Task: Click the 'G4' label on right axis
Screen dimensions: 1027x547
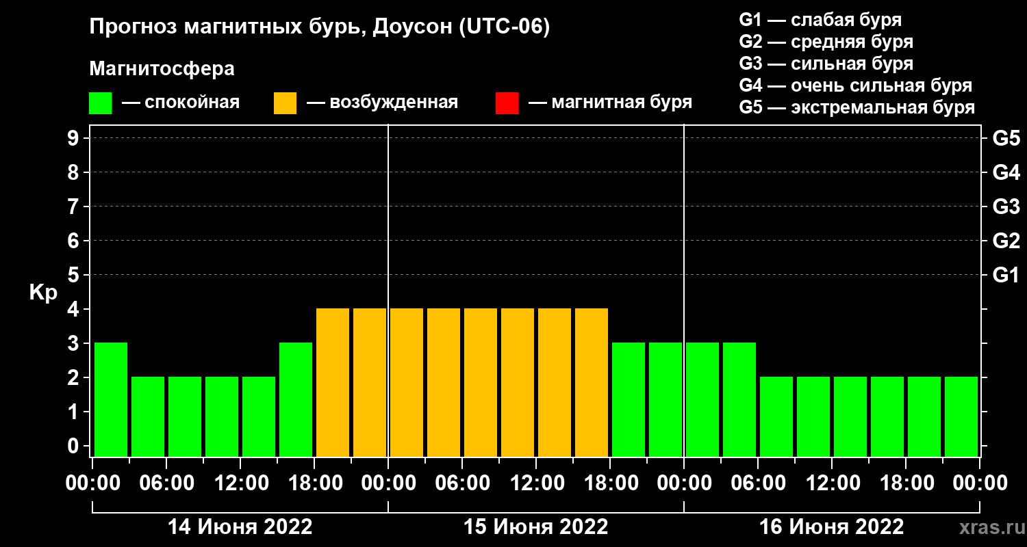Action: coord(1006,173)
